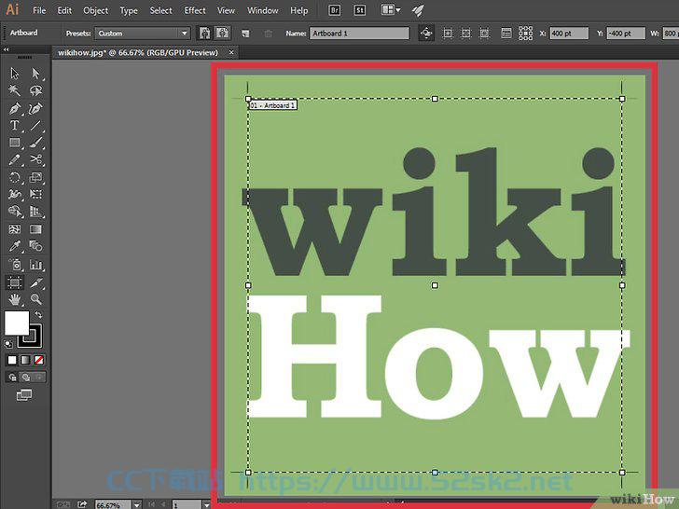This screenshot has height=509, width=679.
Task: Open the Type menu
Action: tap(129, 10)
